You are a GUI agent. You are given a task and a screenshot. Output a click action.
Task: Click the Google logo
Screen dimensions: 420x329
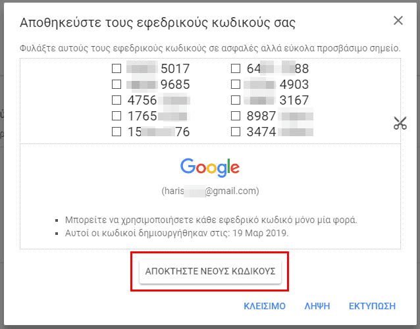point(210,168)
